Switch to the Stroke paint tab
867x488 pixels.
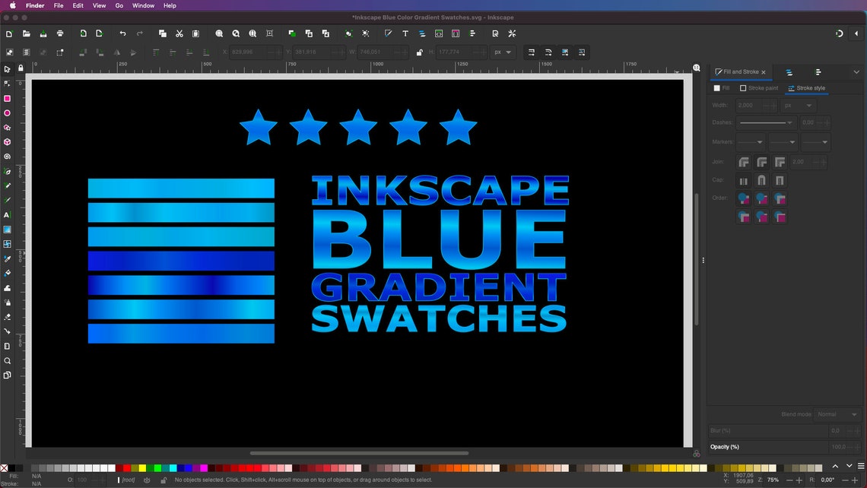pyautogui.click(x=759, y=88)
